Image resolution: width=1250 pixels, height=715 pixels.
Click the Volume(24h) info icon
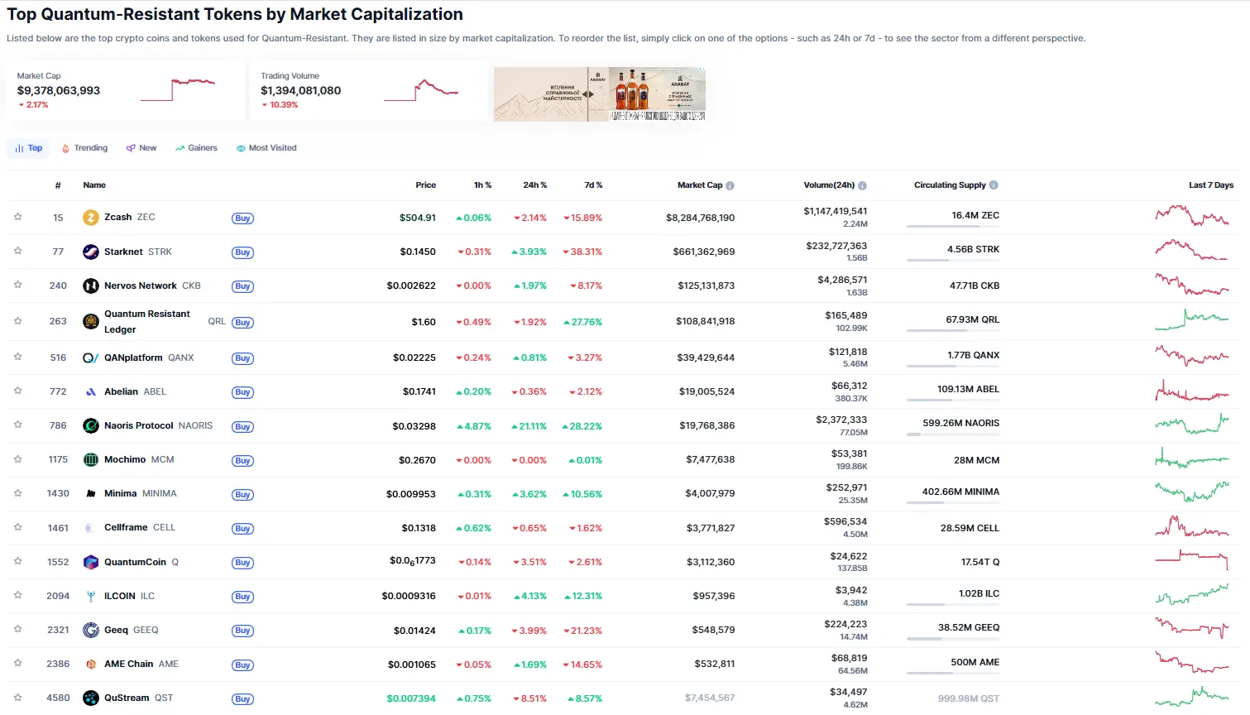click(862, 185)
